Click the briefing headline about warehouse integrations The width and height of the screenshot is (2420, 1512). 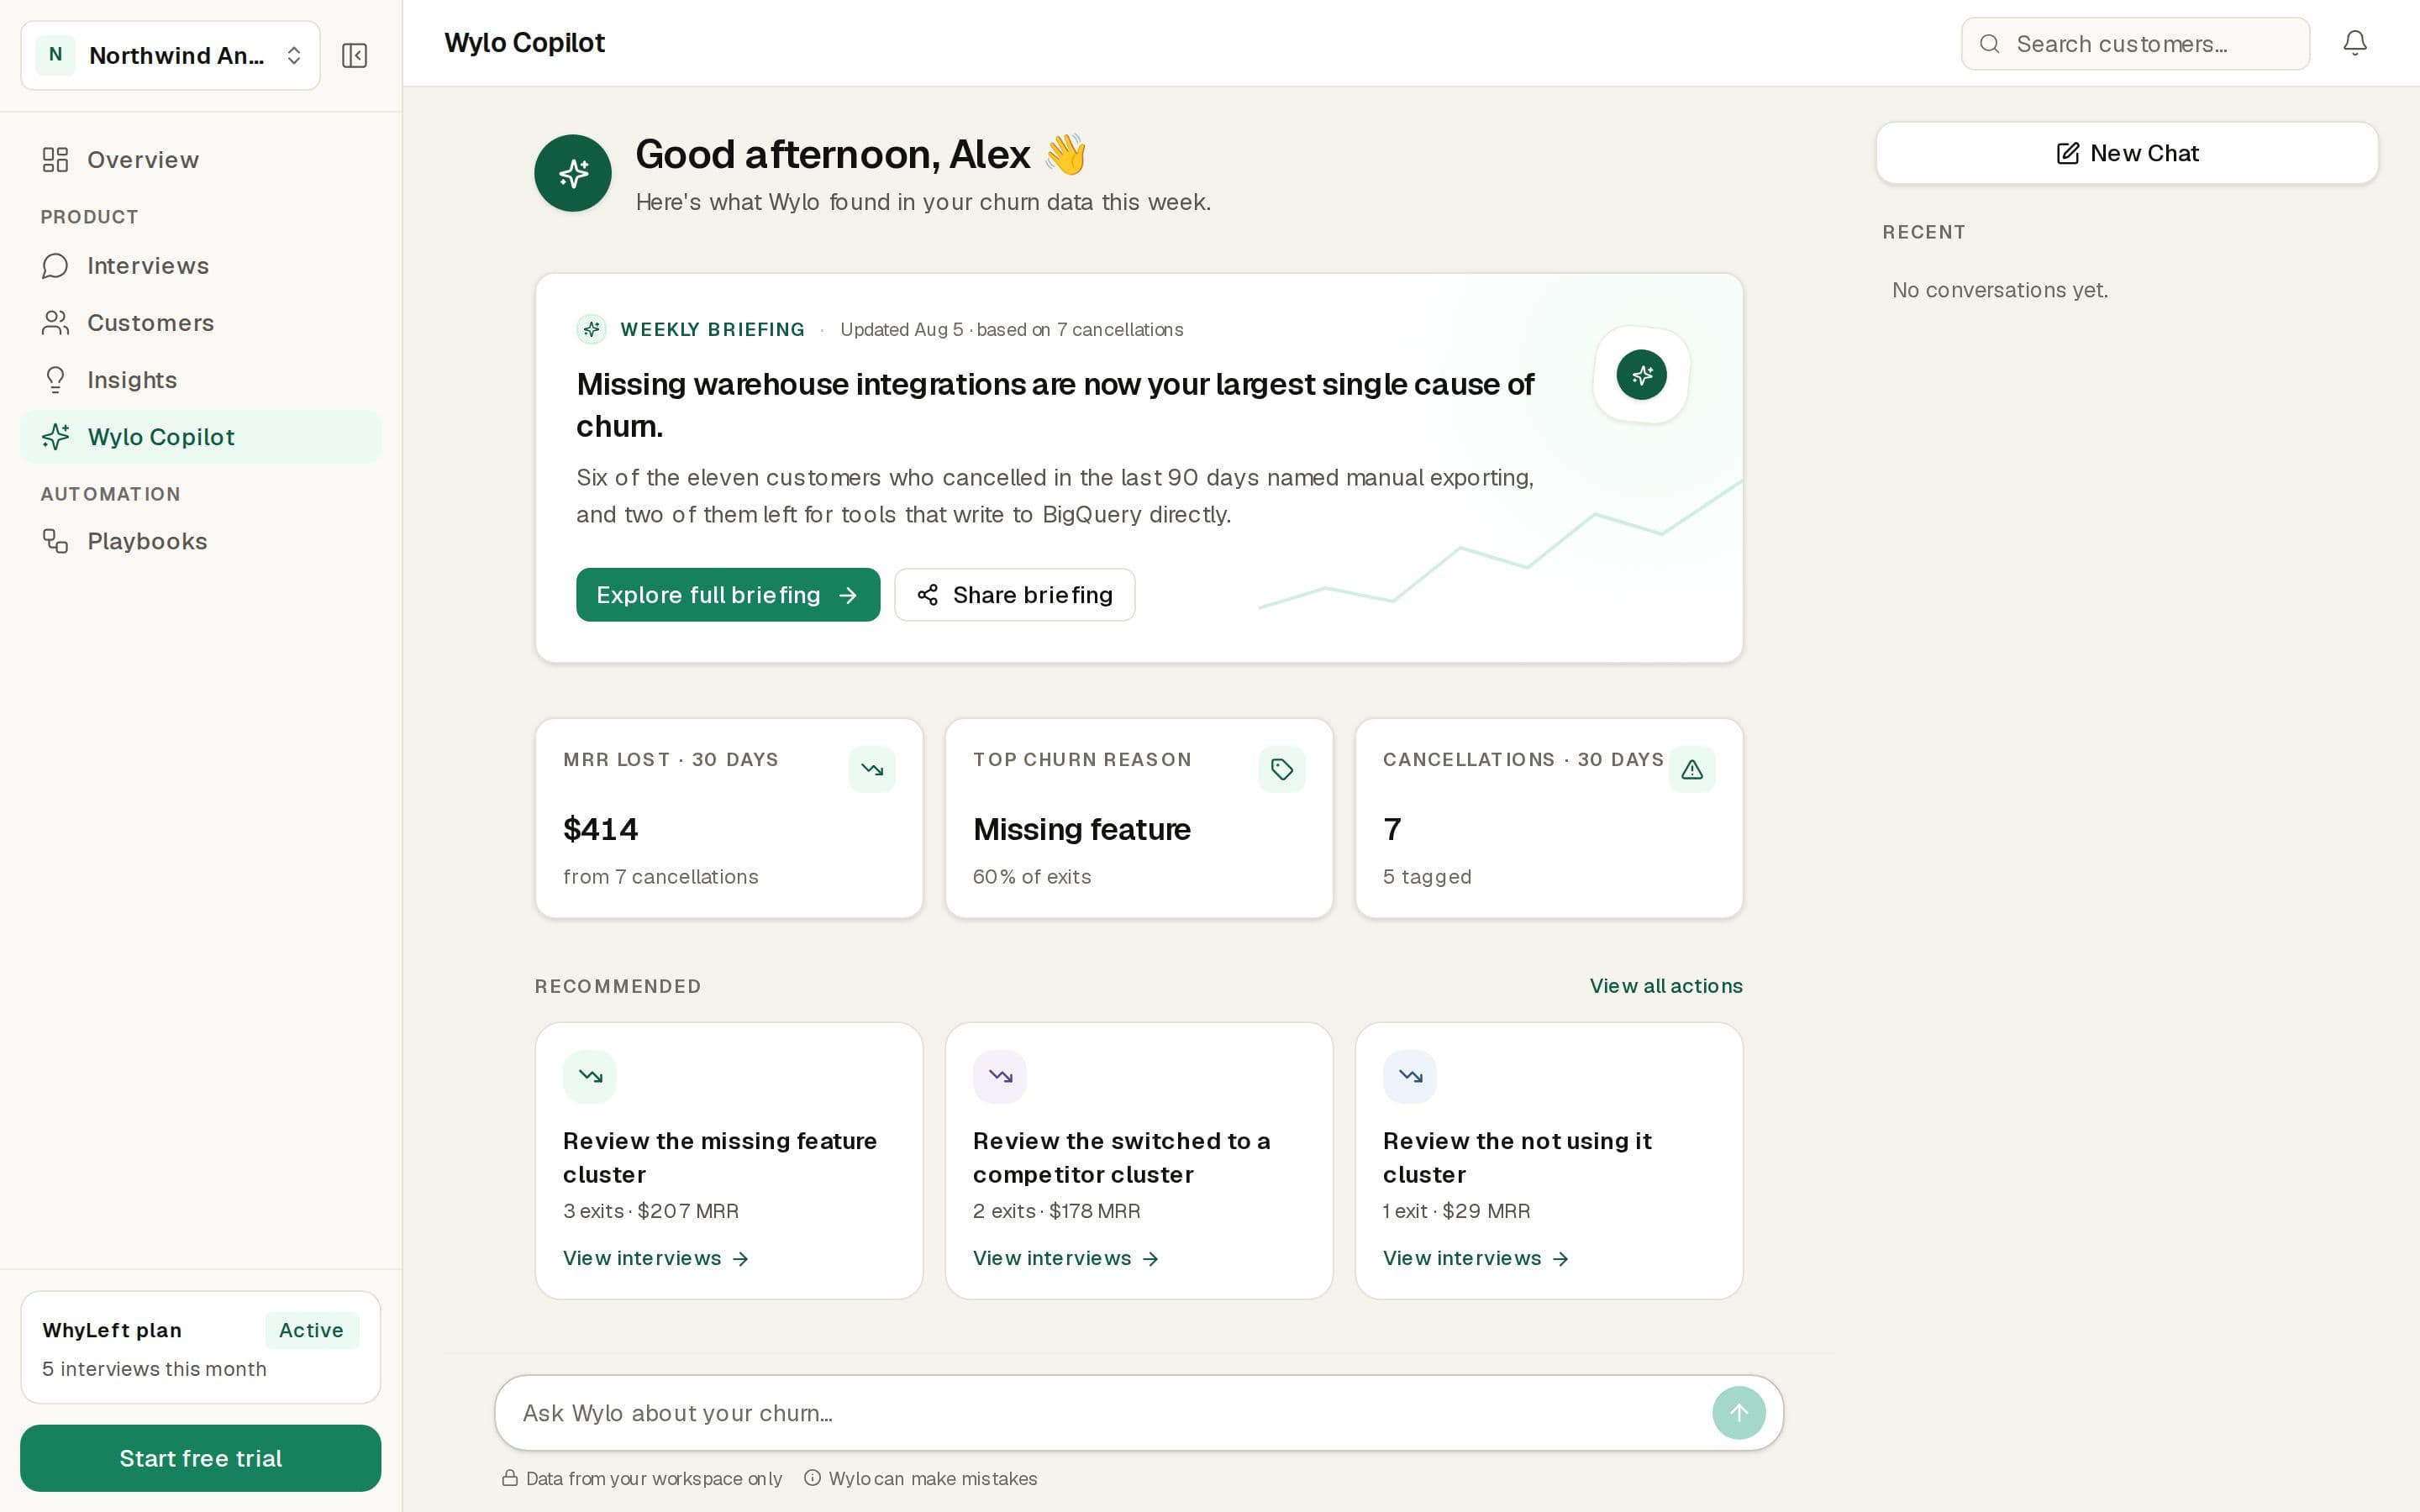click(1055, 405)
